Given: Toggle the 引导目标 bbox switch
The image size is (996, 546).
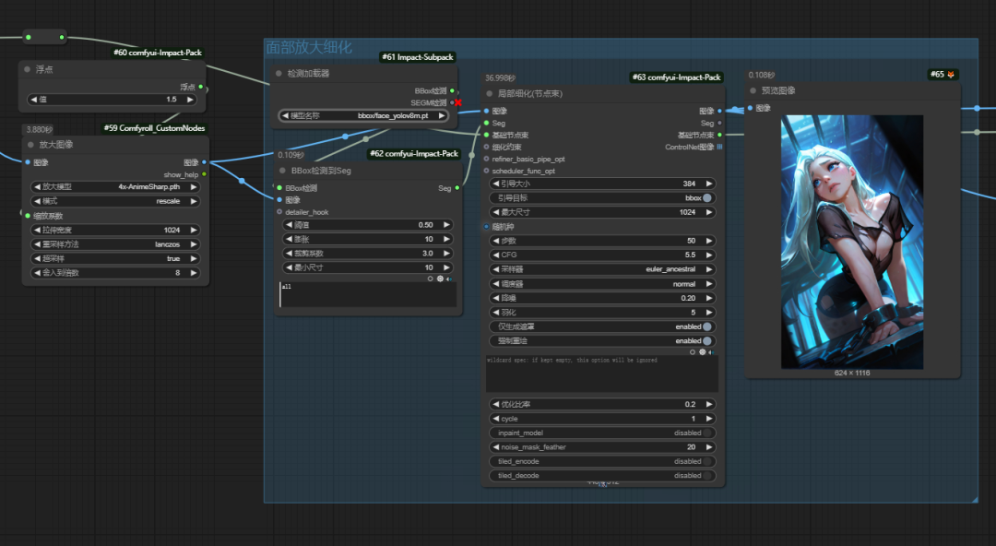Looking at the screenshot, I should 707,198.
